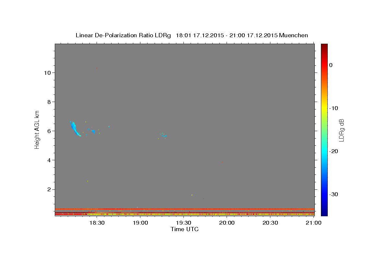Click the 19:30 time tick label

tap(183, 223)
